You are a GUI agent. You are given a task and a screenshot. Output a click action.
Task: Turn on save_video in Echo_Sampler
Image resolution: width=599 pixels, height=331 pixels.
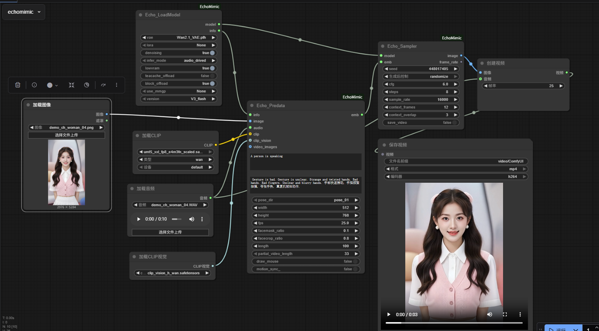455,123
